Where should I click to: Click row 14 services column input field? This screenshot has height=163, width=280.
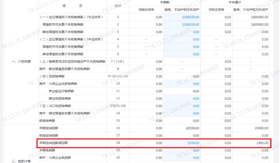click(182, 113)
